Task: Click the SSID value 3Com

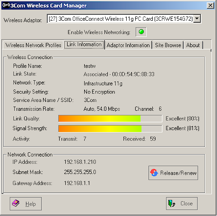Action: 90,100
